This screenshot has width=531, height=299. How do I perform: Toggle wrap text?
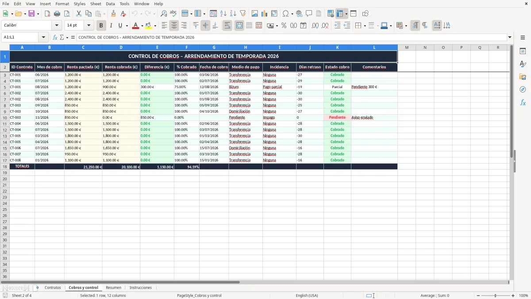227,26
